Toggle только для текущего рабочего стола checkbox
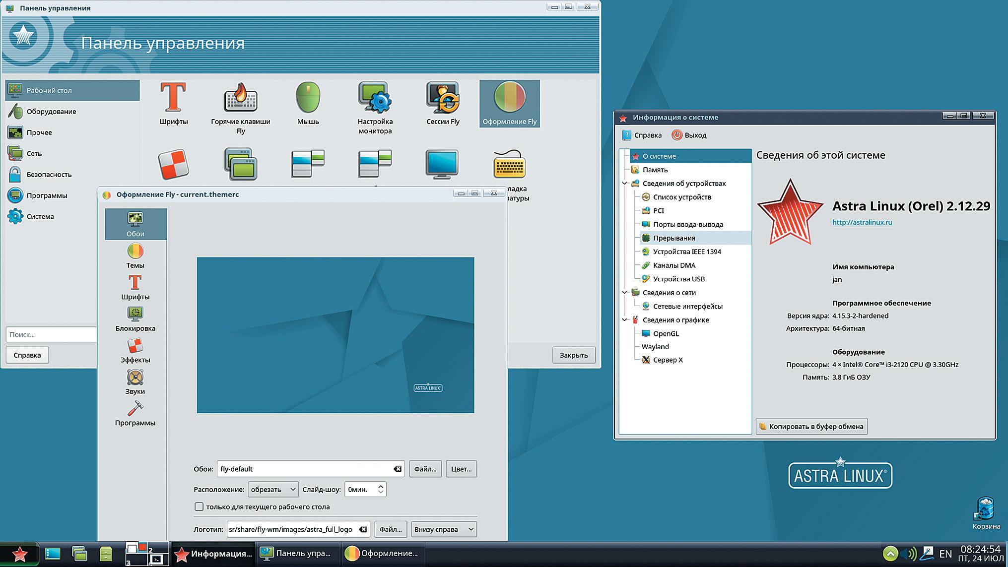This screenshot has height=567, width=1008. tap(199, 506)
